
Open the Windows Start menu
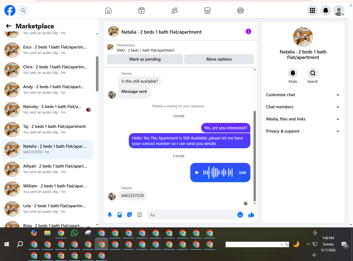[7, 244]
